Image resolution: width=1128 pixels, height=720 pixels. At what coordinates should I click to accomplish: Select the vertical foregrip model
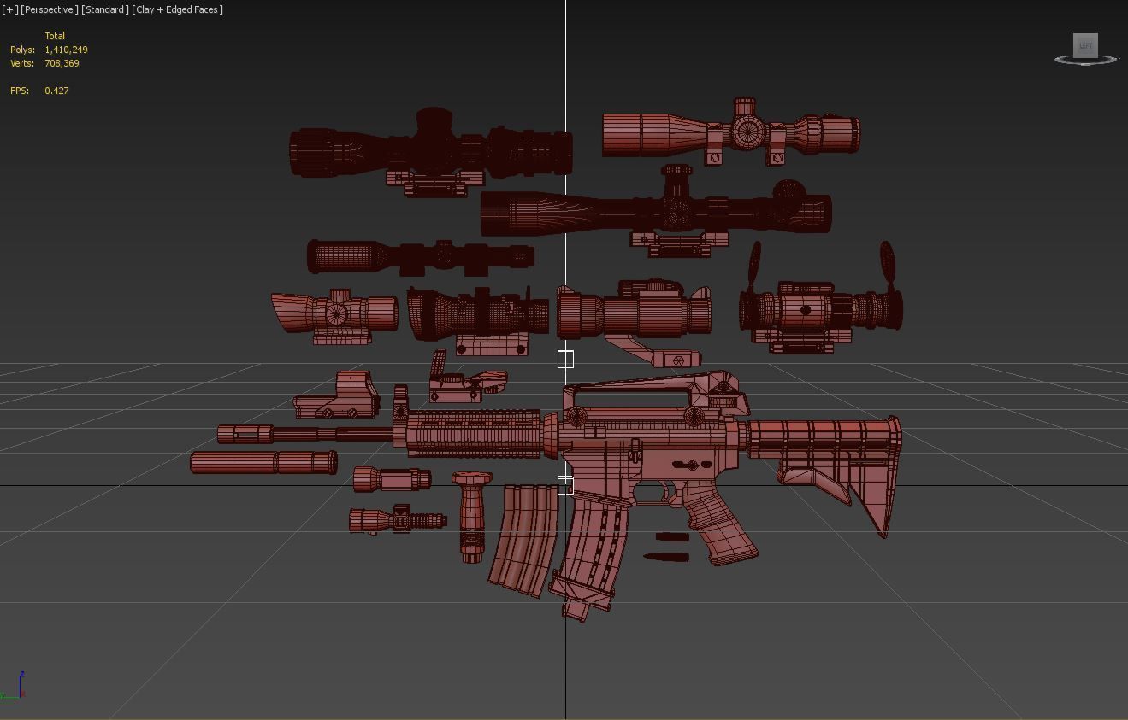coord(471,517)
